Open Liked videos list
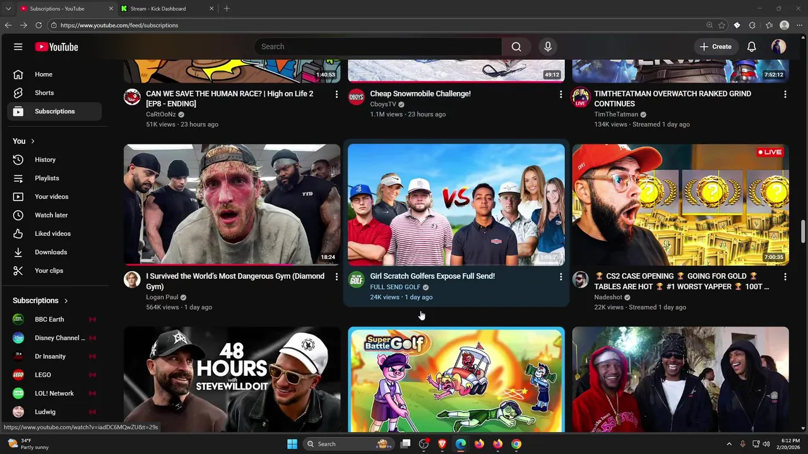The height and width of the screenshot is (454, 808). click(54, 233)
